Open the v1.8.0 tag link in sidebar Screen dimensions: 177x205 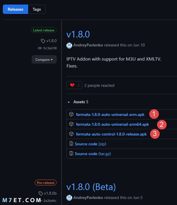[51, 41]
